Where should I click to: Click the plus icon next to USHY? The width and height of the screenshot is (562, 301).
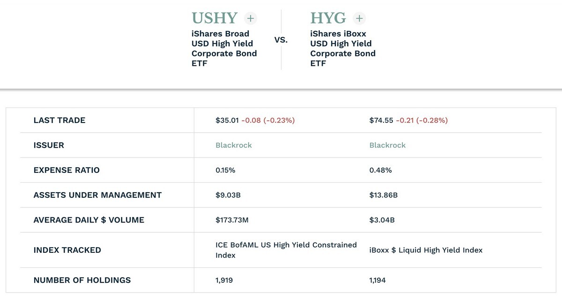pos(251,18)
